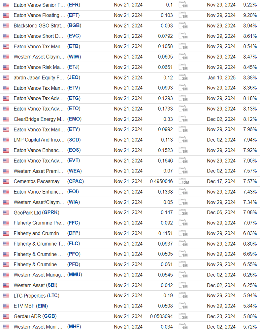Click the US flag beside ClearBridge Energy
Viewport: 260px width, 331px height.
pyautogui.click(x=6, y=119)
